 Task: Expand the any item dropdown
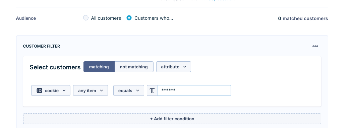[91, 90]
